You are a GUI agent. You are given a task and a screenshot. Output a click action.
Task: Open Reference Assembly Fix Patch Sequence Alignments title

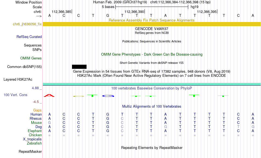[151, 20]
